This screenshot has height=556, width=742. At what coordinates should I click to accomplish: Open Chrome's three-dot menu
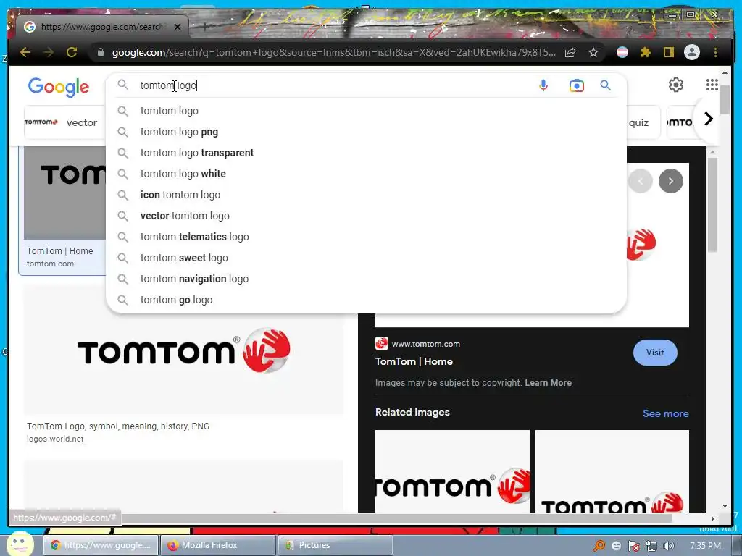[x=715, y=52]
